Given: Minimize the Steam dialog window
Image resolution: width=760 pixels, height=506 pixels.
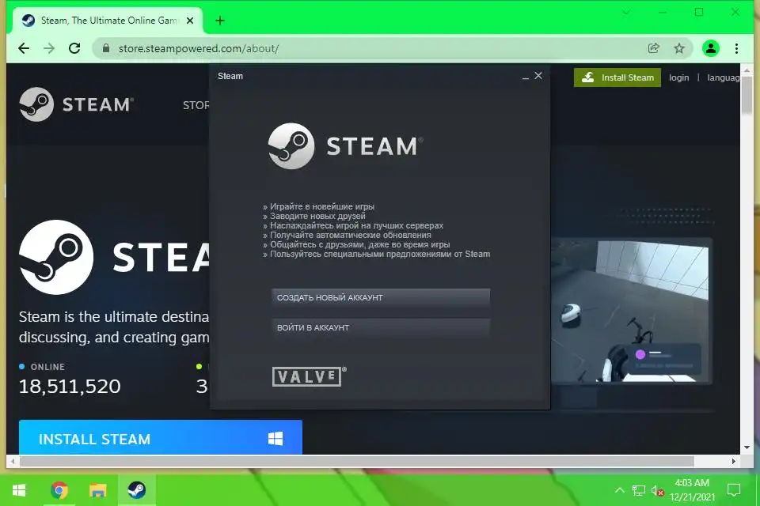Looking at the screenshot, I should coord(526,77).
